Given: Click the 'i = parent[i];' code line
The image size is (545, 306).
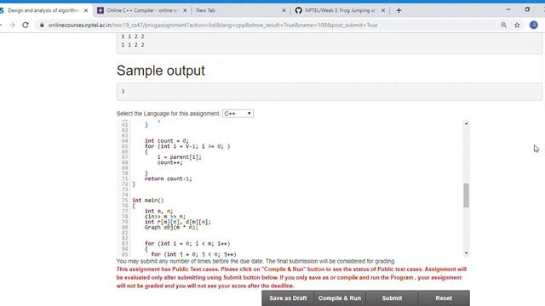Looking at the screenshot, I should point(180,157).
